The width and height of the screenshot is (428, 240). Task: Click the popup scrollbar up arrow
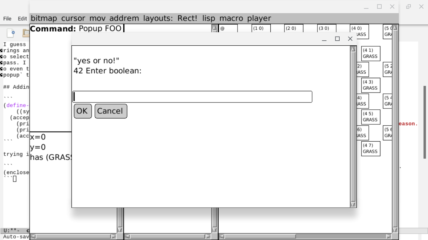point(353,49)
